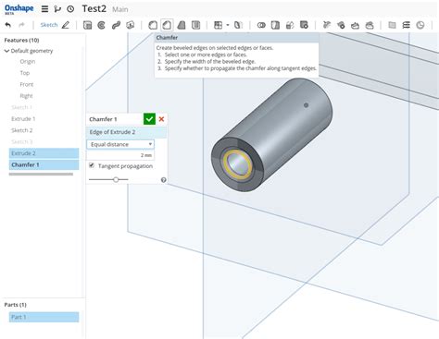Select Sketch 1 feature
This screenshot has width=439, height=339.
[21, 107]
